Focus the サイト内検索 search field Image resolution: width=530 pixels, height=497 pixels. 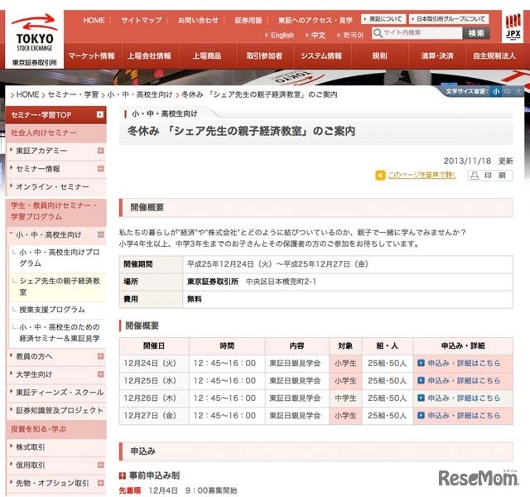pyautogui.click(x=417, y=33)
